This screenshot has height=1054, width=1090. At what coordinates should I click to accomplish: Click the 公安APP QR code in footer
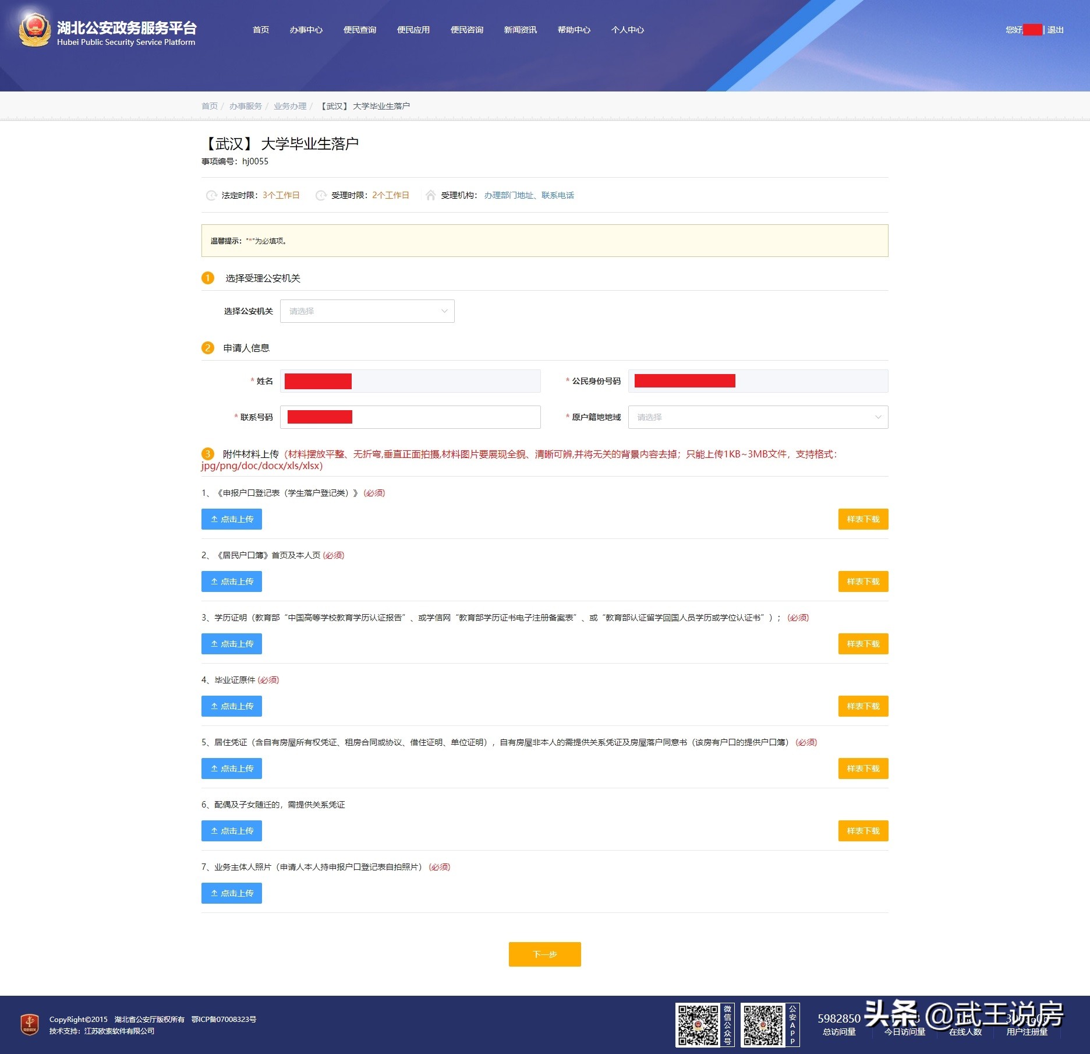[763, 1025]
